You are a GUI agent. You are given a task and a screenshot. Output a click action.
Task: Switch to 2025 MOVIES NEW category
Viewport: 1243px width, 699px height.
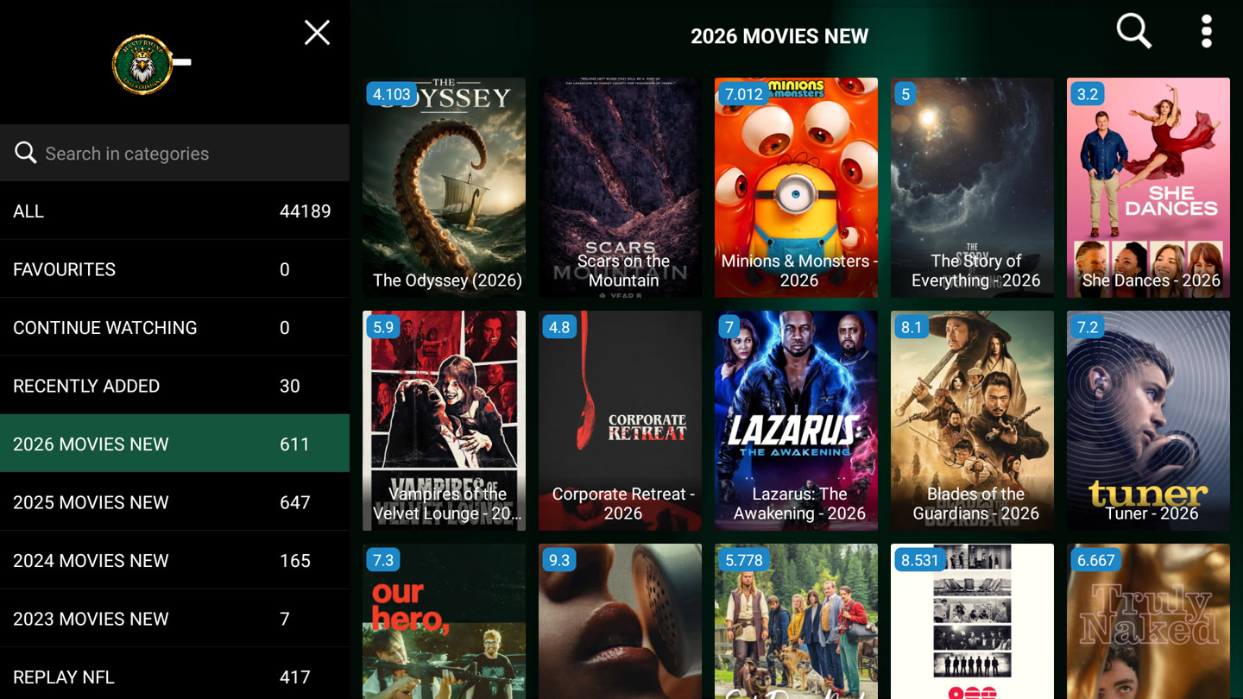coord(174,502)
